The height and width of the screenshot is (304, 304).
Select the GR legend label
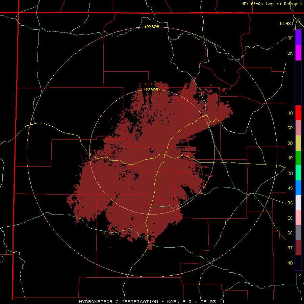coord(290,128)
